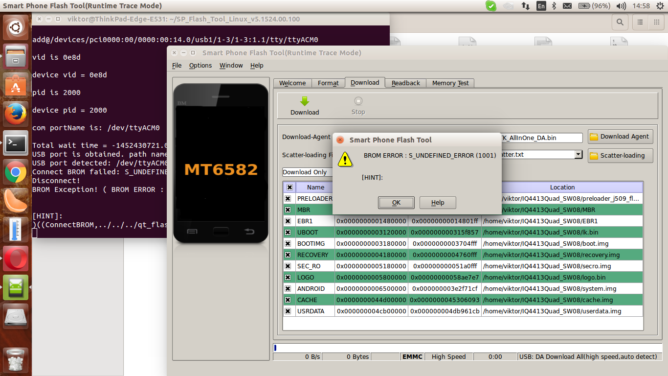Toggle the select-all checkbox in table header
Image resolution: width=668 pixels, height=376 pixels.
tap(289, 188)
